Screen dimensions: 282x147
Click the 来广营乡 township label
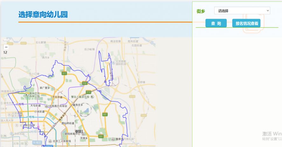tap(45, 88)
